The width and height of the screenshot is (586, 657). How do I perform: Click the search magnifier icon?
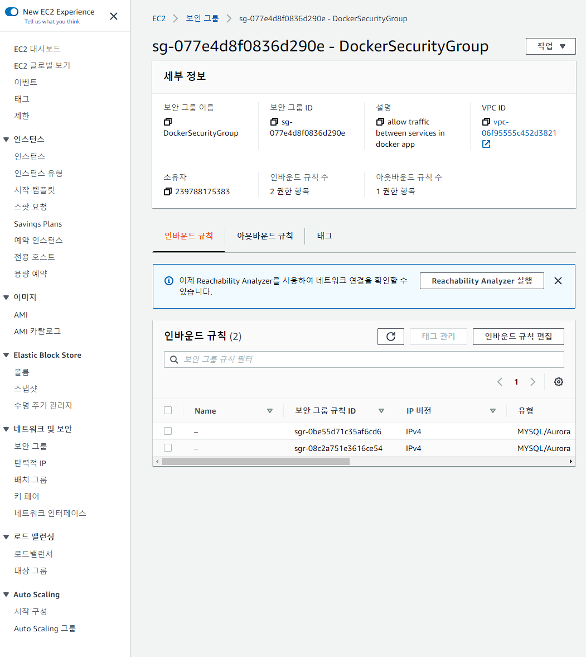click(x=174, y=359)
